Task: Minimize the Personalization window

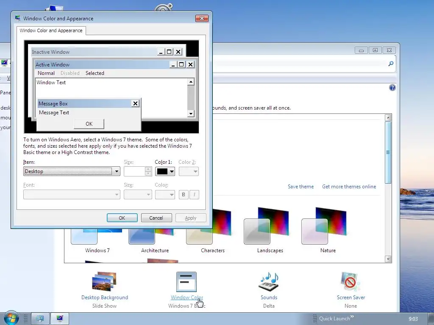Action: click(x=361, y=50)
